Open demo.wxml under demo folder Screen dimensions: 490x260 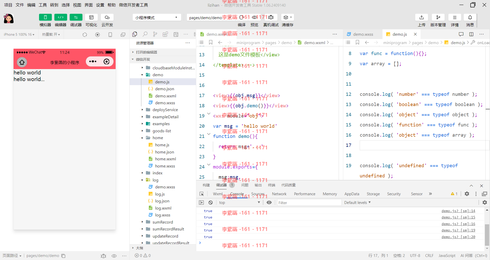[166, 96]
